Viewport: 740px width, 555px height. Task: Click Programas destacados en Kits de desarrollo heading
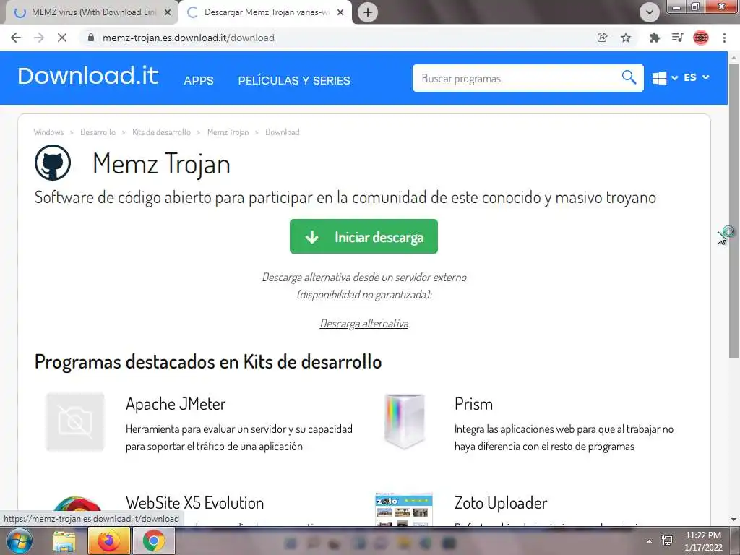[x=208, y=362]
